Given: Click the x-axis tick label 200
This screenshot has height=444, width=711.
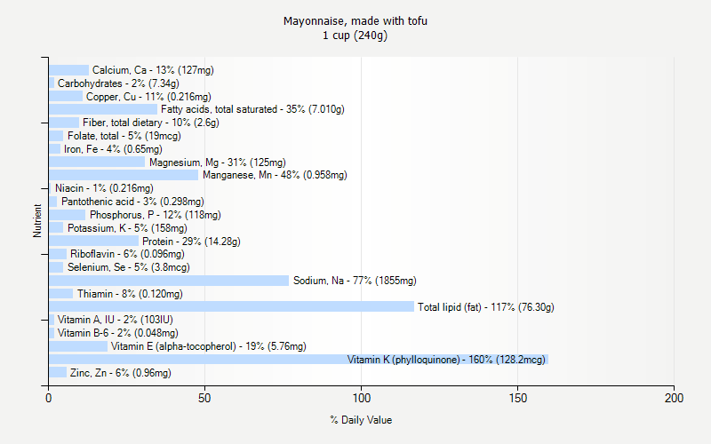Looking at the screenshot, I should (675, 398).
